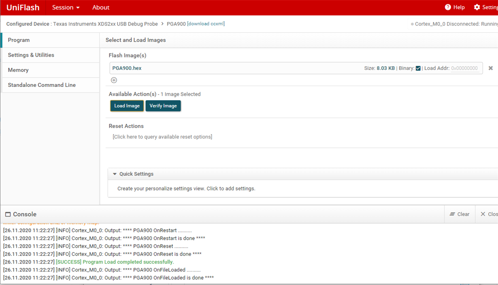Click the 'PGA900 OnFileLoaded ..........' log line

pos(102,270)
